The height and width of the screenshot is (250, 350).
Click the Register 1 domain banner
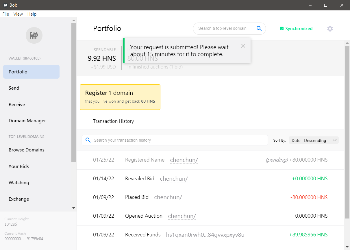click(120, 97)
